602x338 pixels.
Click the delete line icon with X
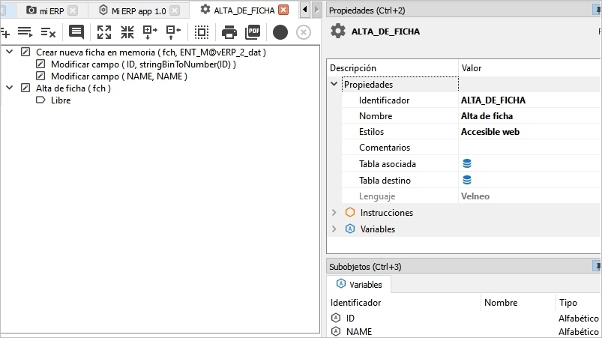(x=48, y=32)
